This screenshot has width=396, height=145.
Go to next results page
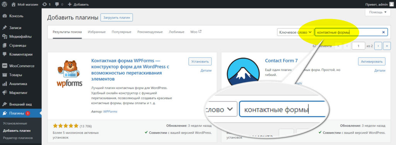click(378, 46)
